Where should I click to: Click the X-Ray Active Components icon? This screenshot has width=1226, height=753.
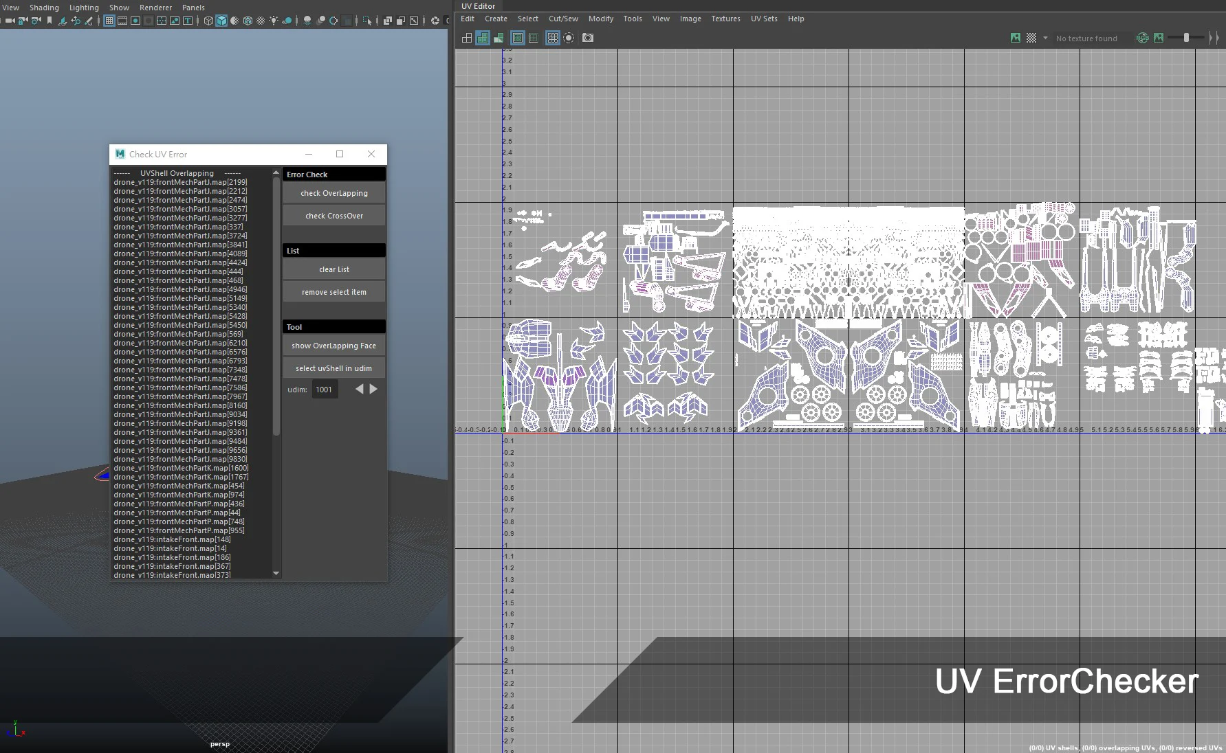[x=401, y=21]
